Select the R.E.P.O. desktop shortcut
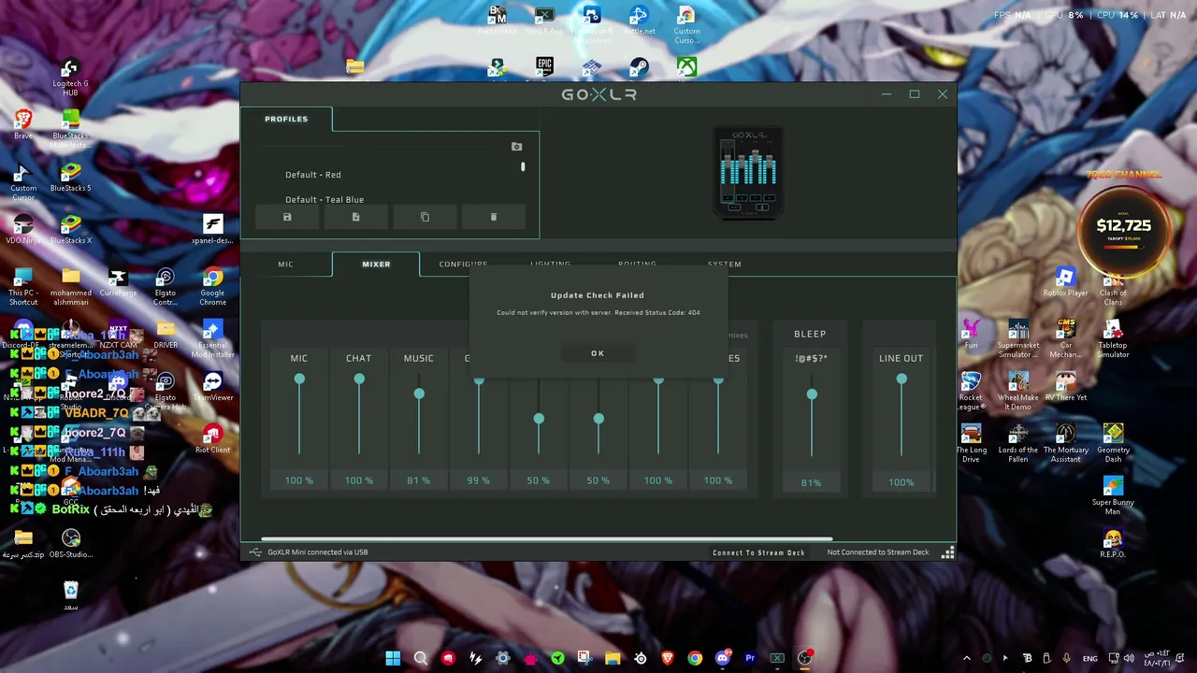This screenshot has height=673, width=1197. [1113, 544]
